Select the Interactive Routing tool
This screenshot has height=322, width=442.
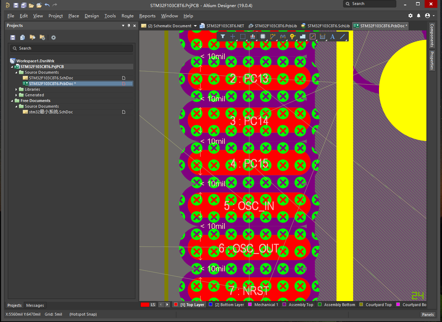tap(273, 36)
